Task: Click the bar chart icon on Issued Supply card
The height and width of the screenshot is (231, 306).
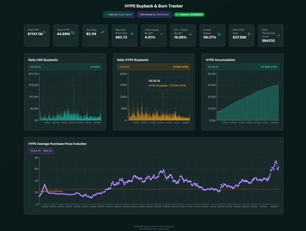Action: point(219,34)
